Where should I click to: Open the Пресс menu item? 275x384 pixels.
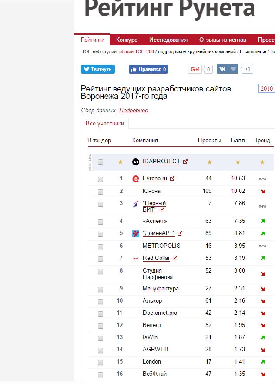point(266,40)
